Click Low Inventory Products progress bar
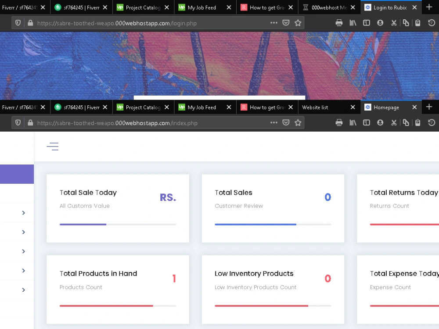Image resolution: width=439 pixels, height=329 pixels. pyautogui.click(x=273, y=306)
